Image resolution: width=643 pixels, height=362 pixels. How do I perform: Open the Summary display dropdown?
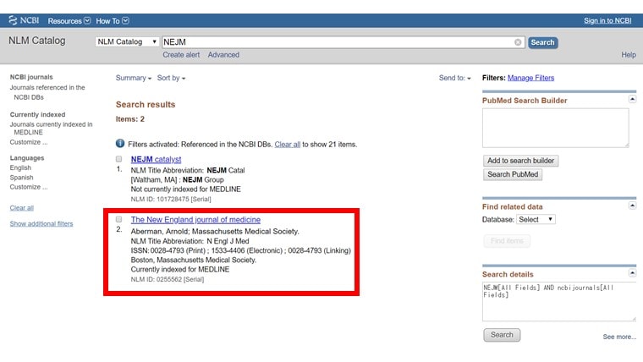[134, 78]
